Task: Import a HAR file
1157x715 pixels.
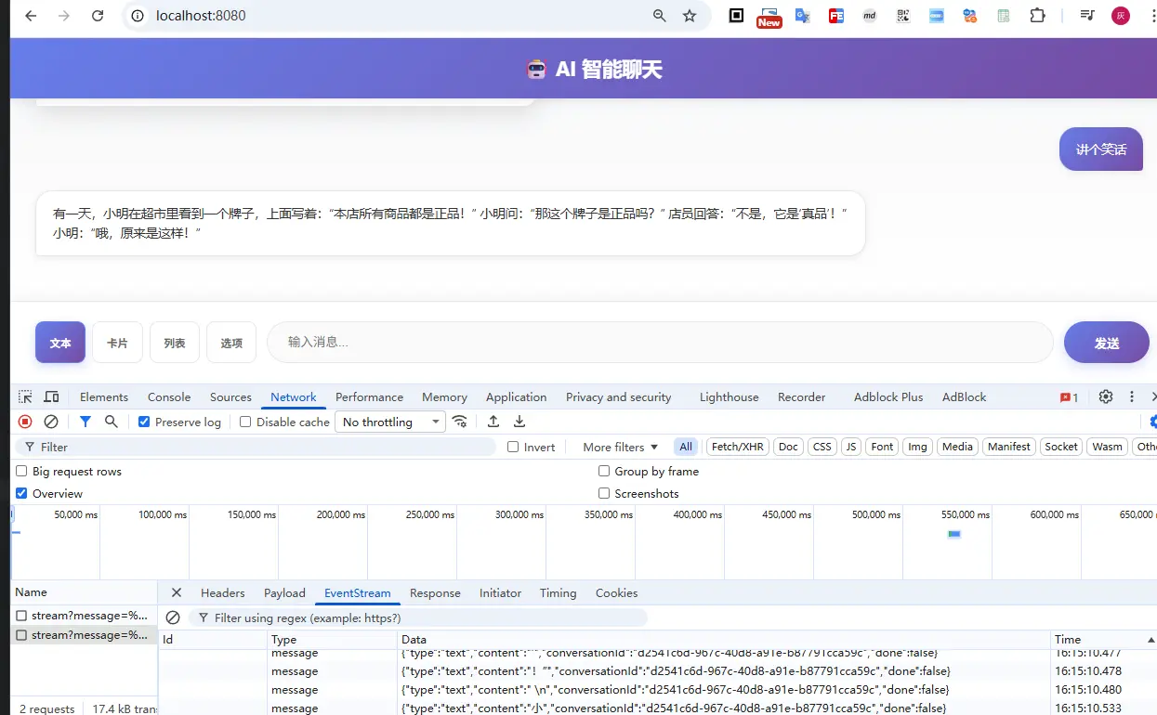Action: point(493,421)
